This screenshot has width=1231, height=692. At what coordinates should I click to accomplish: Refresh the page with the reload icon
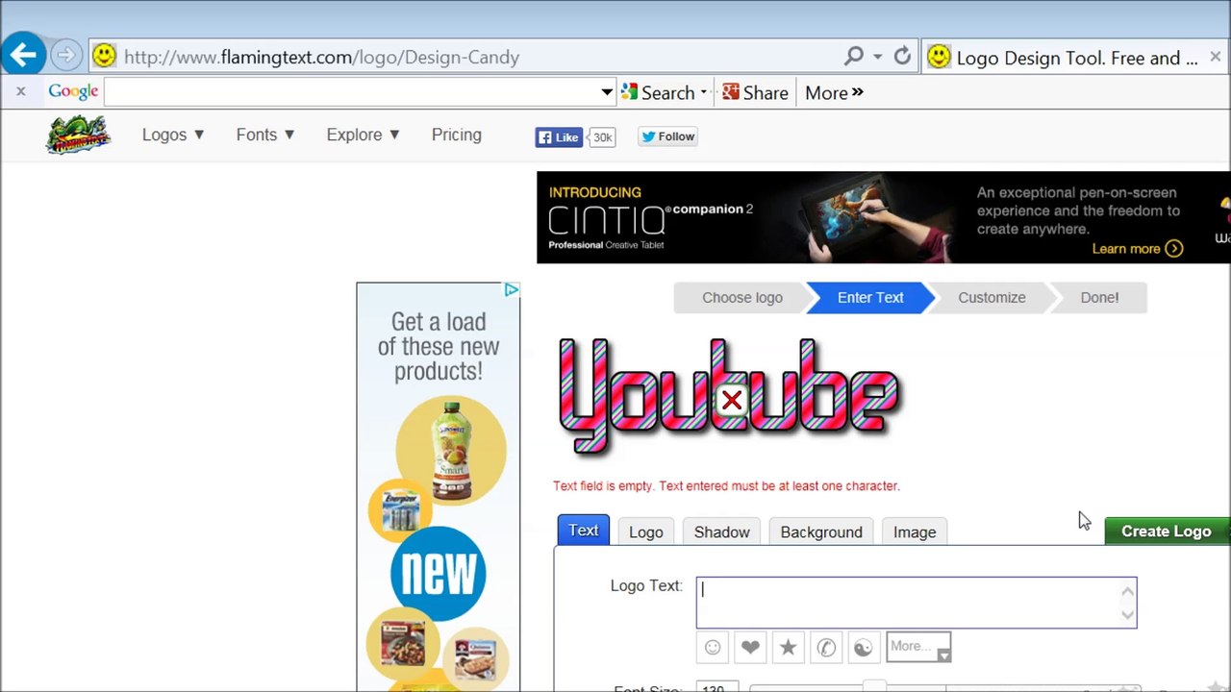point(902,56)
